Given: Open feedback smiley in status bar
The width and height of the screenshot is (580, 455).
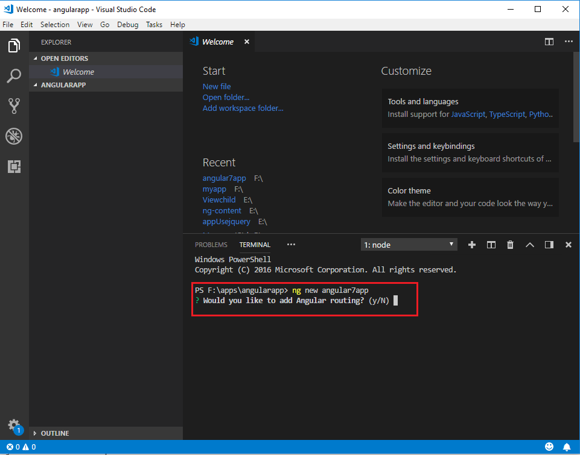Looking at the screenshot, I should coord(549,447).
